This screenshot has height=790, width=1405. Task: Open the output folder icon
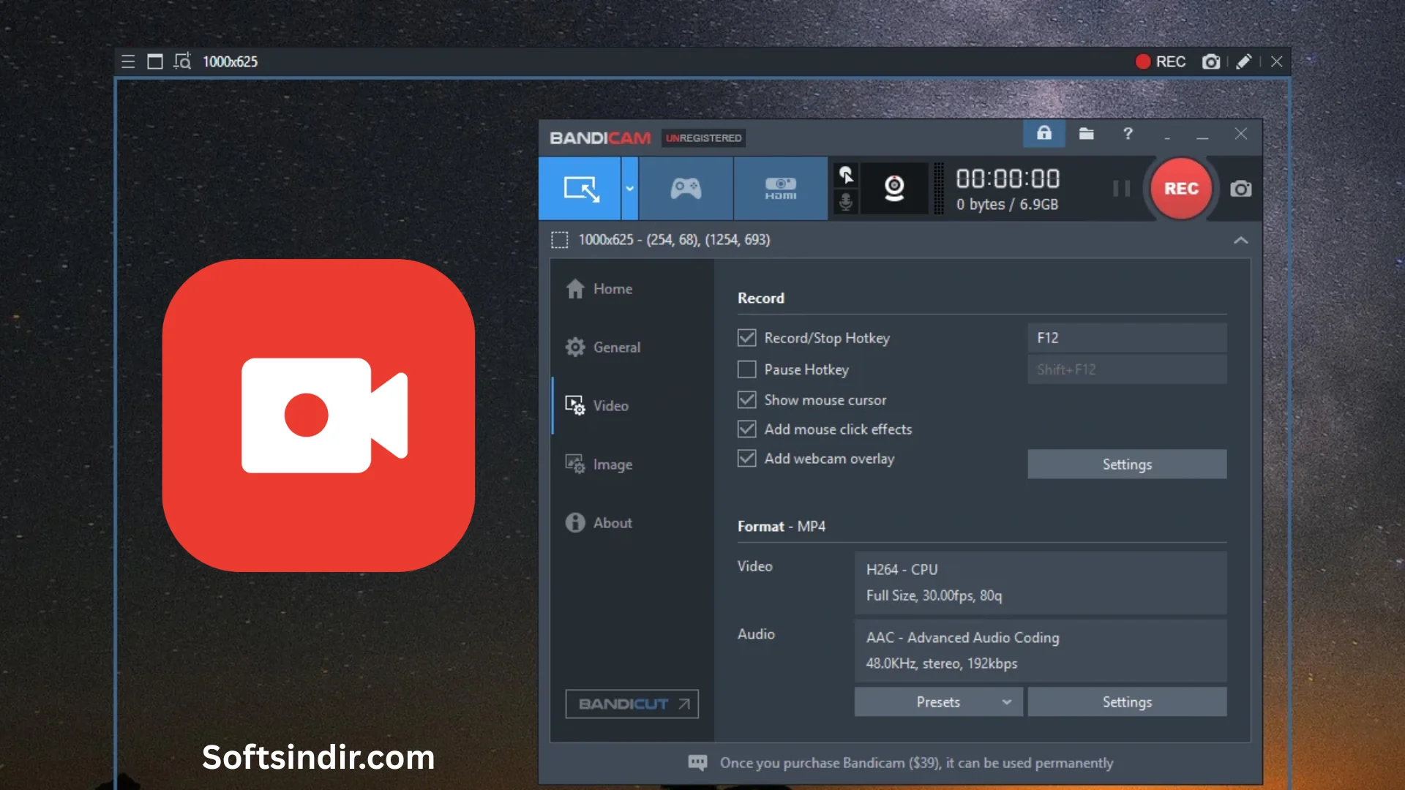point(1086,134)
